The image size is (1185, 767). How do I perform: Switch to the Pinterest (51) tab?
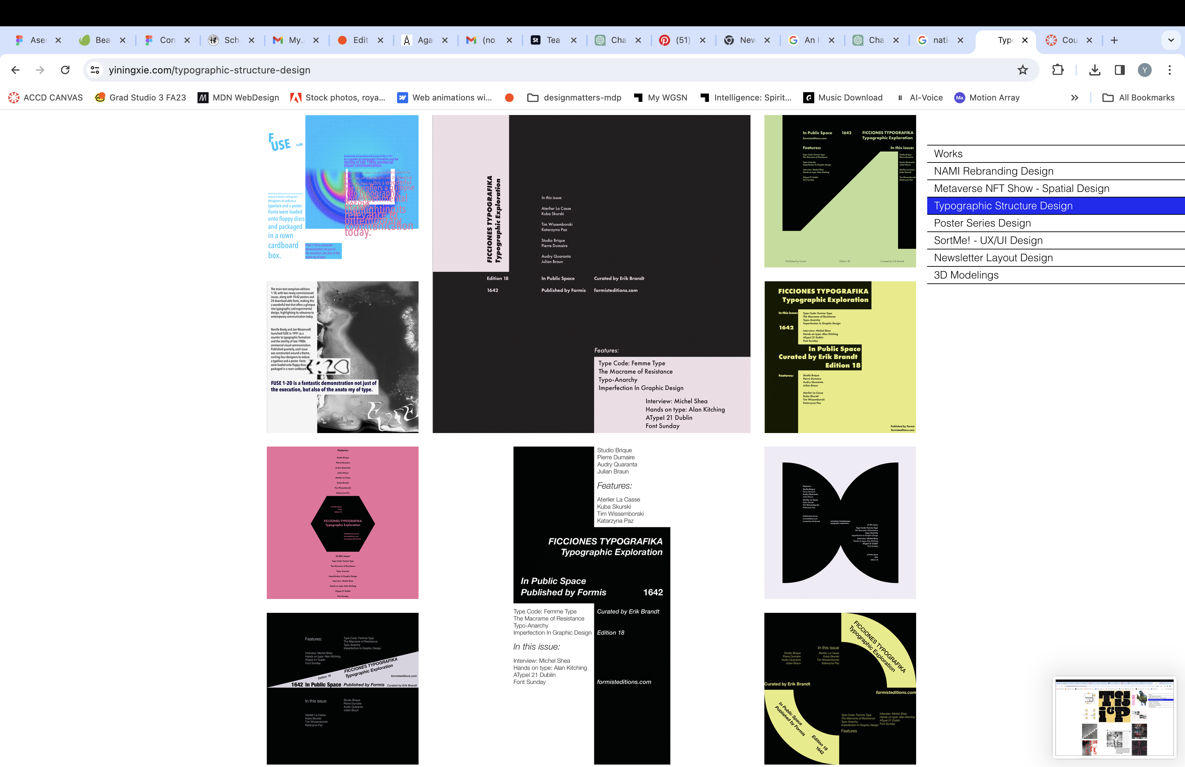[x=677, y=40]
